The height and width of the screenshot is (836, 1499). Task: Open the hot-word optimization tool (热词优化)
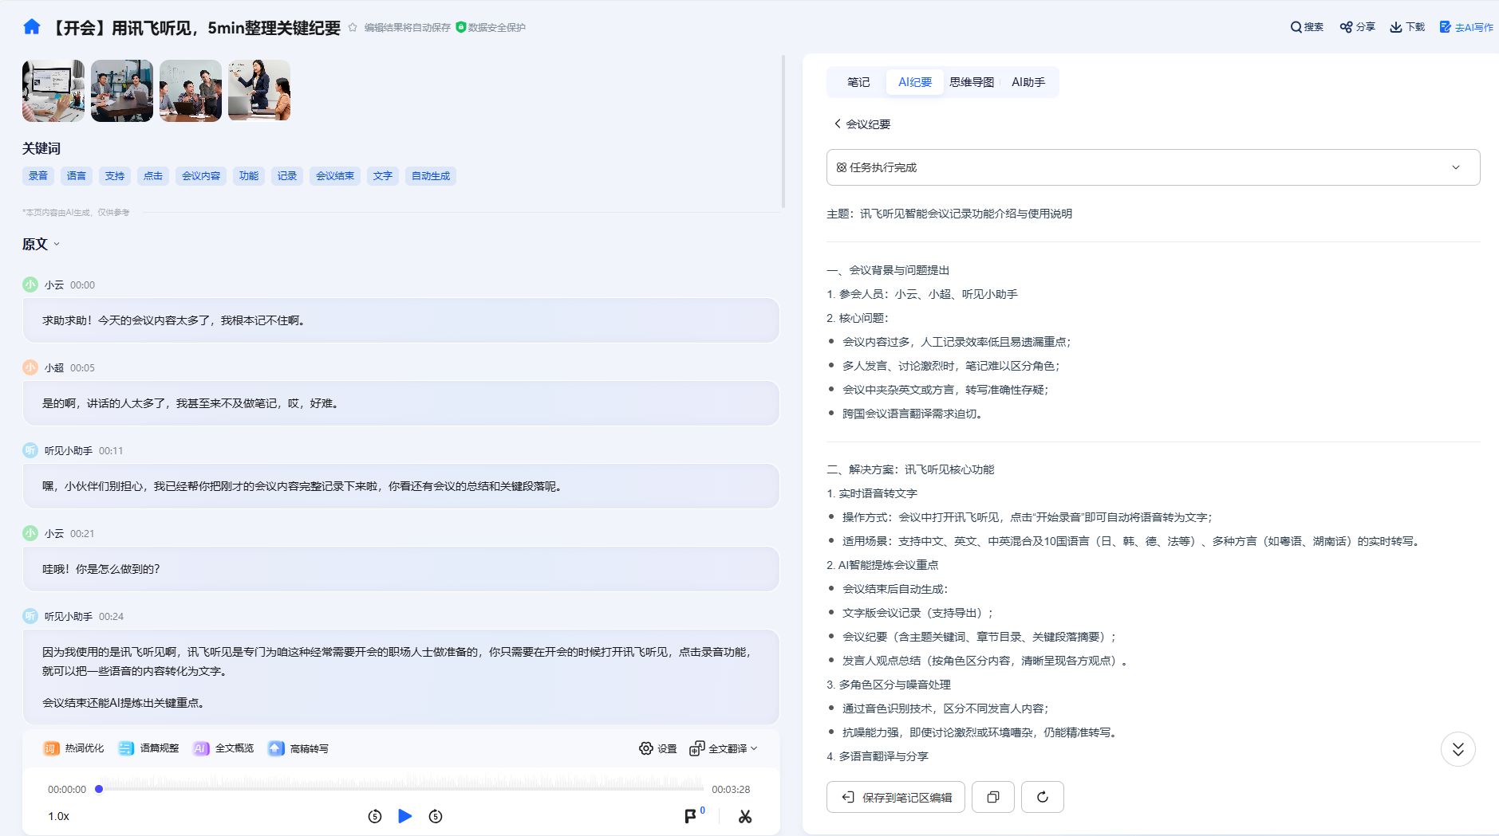pos(74,748)
